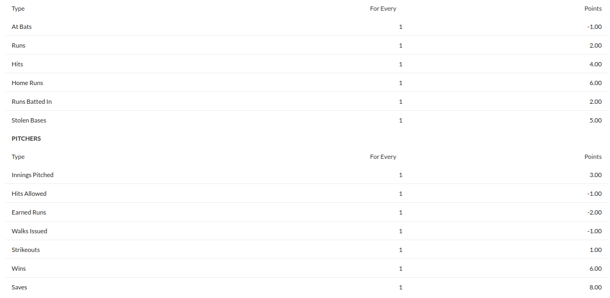Select the Hits points value 4.00
Screen dimensions: 610x298
(595, 64)
